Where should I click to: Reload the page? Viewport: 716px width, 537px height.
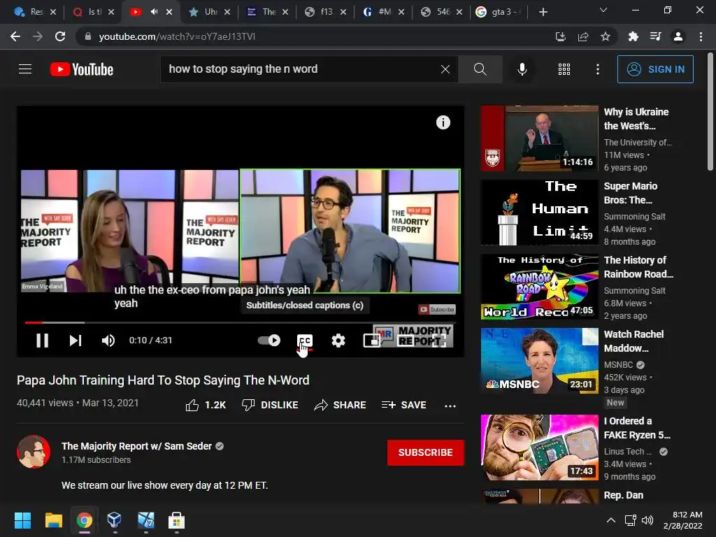click(x=60, y=36)
